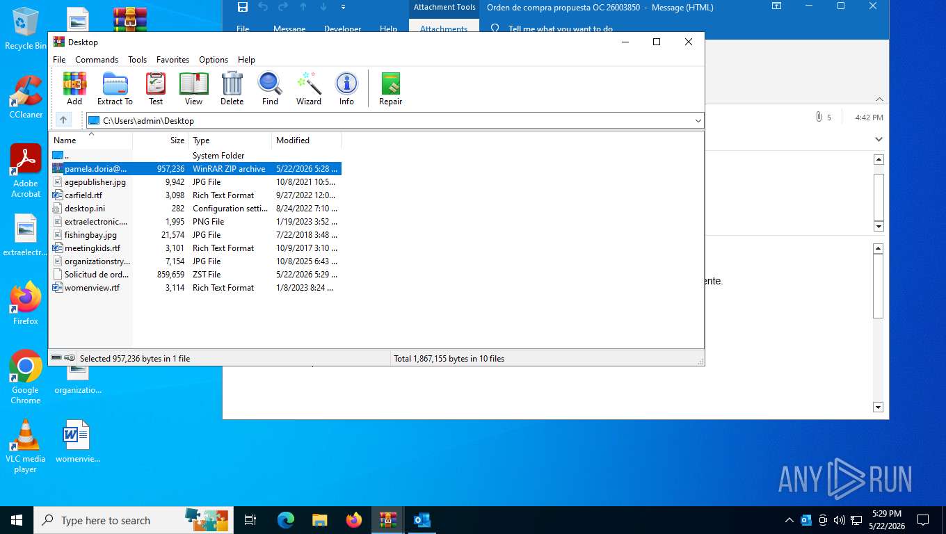Click the Repair archive icon
946x534 pixels.
[x=390, y=88]
